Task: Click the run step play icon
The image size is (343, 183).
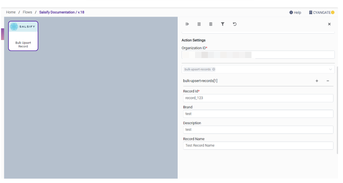Action: pyautogui.click(x=187, y=24)
